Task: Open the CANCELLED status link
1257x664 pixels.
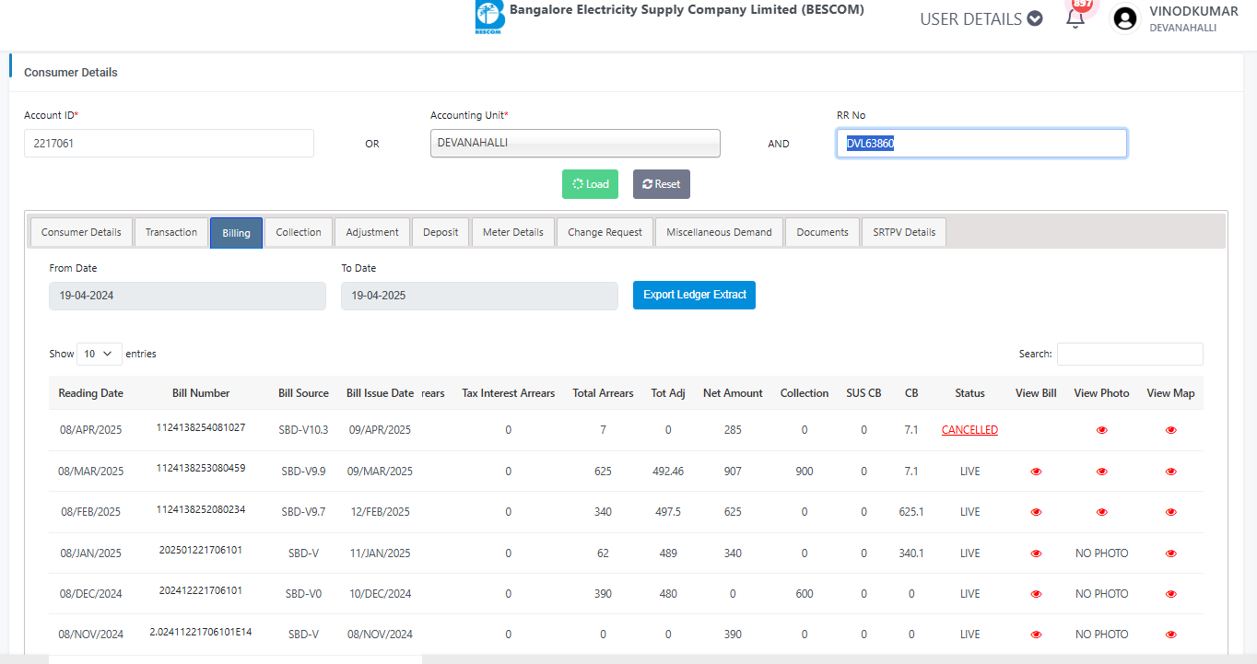Action: pos(969,430)
